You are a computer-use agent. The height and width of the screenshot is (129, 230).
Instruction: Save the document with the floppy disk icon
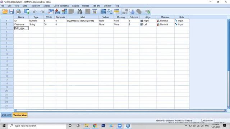click(x=11, y=11)
